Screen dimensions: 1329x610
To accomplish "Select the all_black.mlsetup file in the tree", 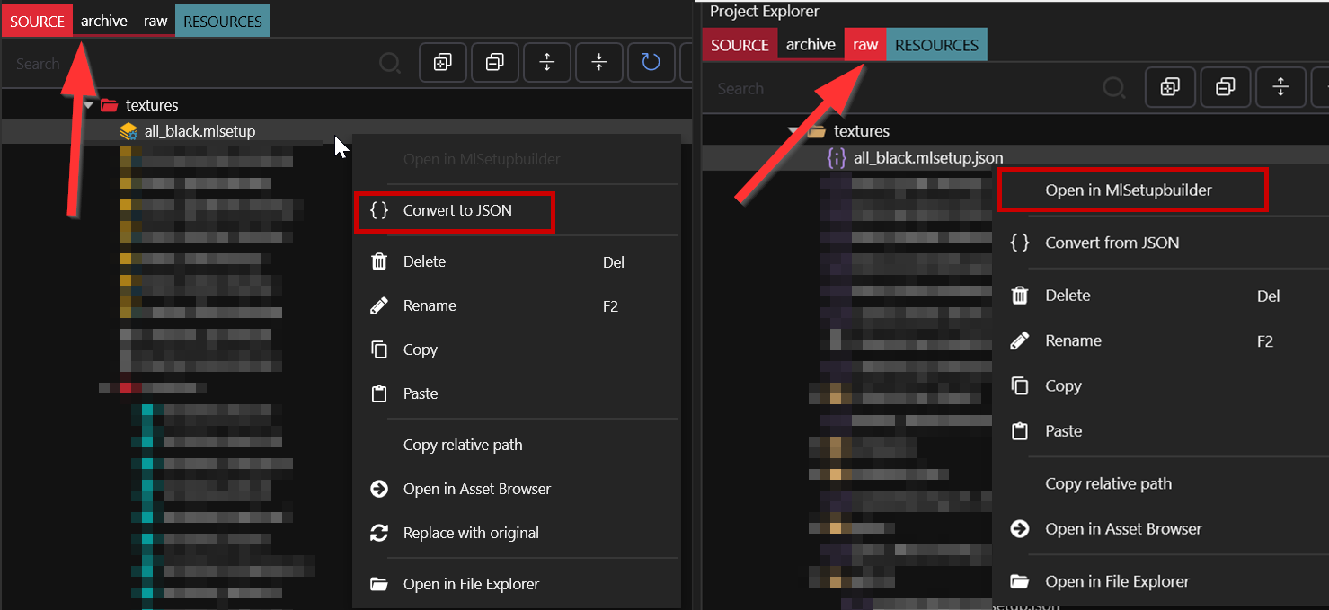I will (x=199, y=132).
